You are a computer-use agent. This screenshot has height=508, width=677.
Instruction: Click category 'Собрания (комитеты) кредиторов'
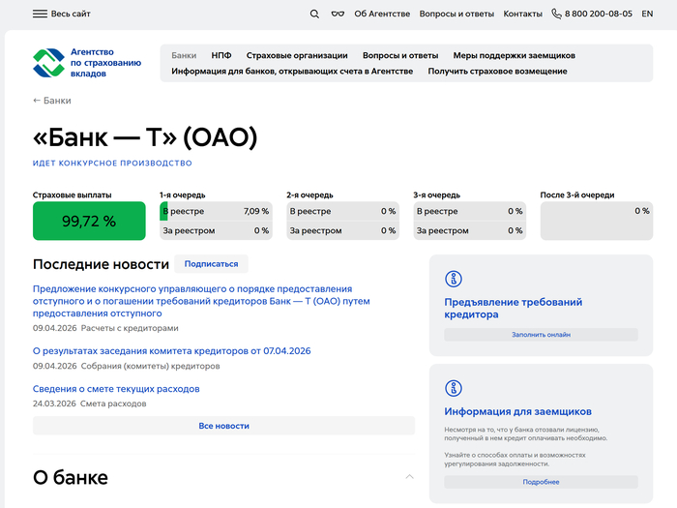(x=150, y=366)
